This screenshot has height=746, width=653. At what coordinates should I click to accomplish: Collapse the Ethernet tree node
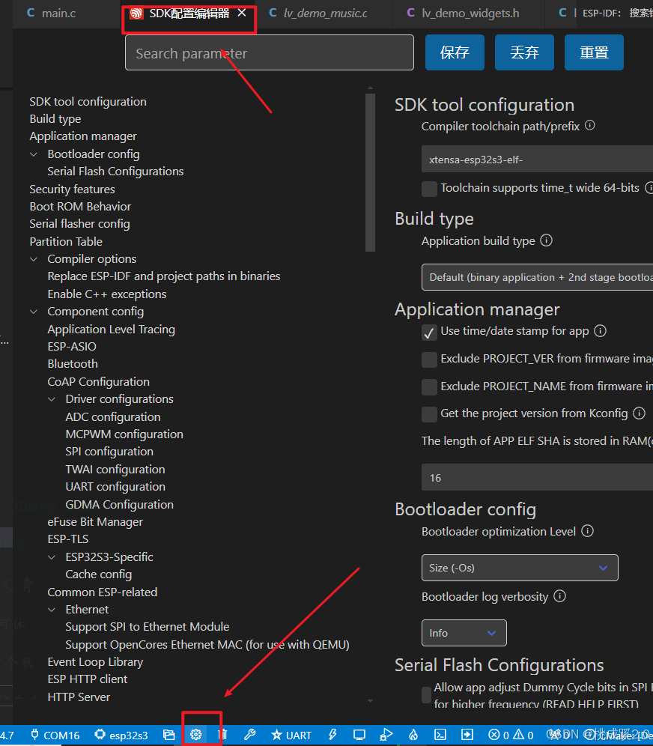tap(52, 610)
